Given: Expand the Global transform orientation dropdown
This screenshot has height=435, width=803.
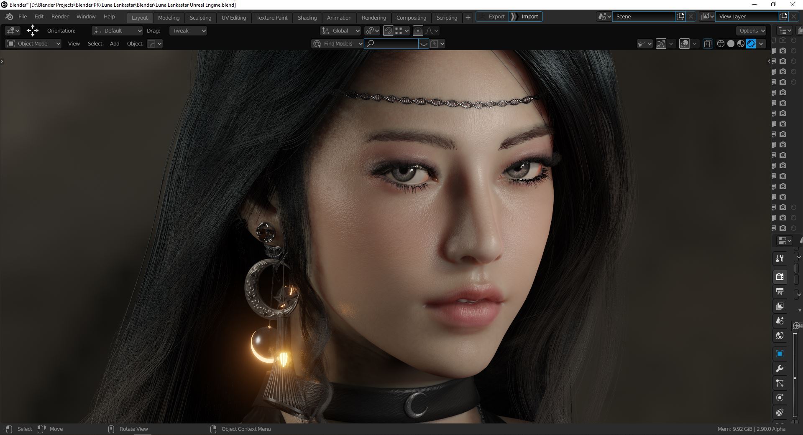Looking at the screenshot, I should [x=340, y=31].
